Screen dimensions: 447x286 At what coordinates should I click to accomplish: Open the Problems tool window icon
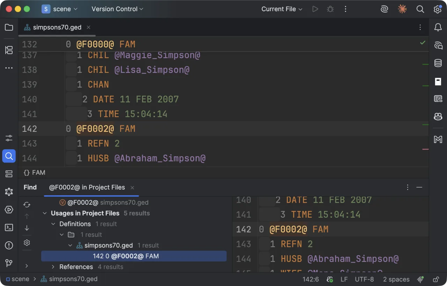click(x=9, y=245)
